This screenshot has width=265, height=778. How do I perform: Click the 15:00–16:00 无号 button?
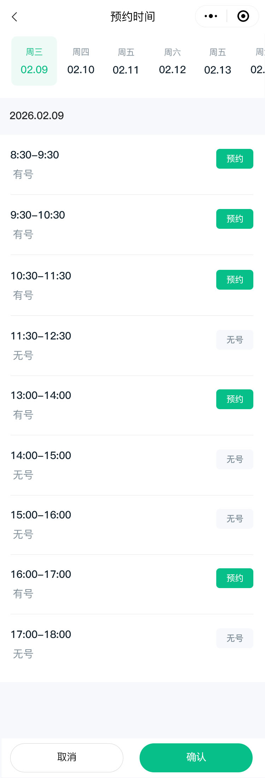[x=235, y=519]
